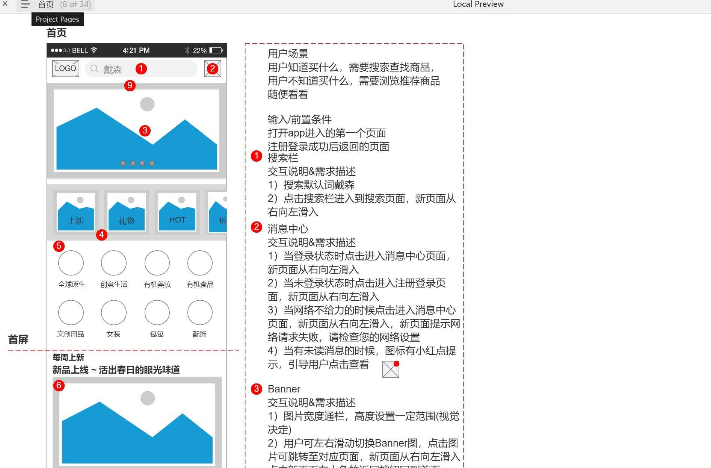Tap the 有机食品 circle icon
Image resolution: width=711 pixels, height=468 pixels.
200,263
